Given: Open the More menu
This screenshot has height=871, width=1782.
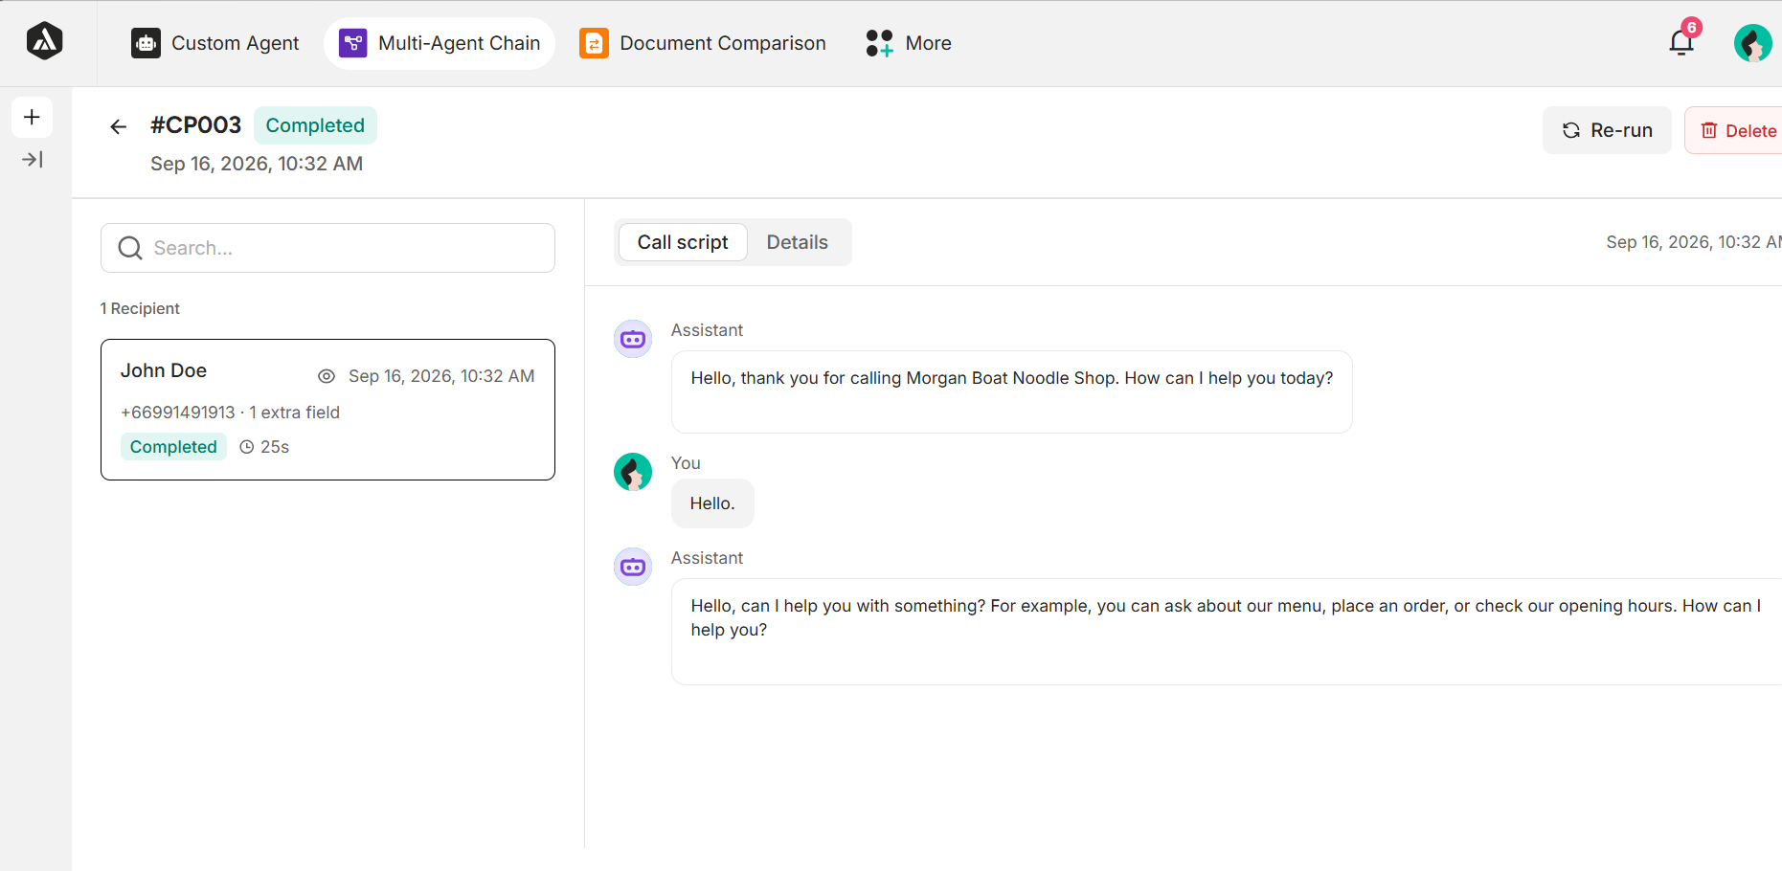Looking at the screenshot, I should [909, 43].
